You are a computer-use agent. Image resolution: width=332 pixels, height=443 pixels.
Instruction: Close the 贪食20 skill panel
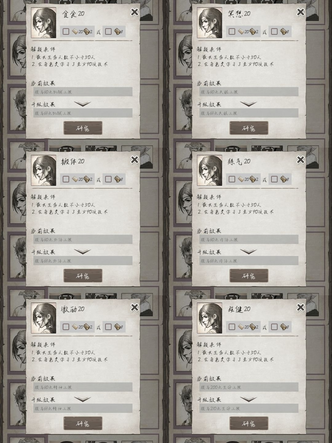click(x=135, y=12)
